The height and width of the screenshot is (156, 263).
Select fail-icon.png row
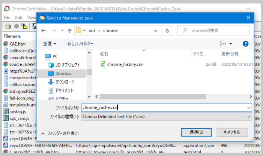[20, 98]
